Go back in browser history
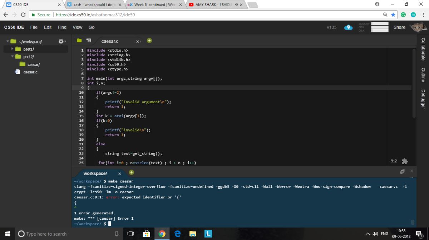This screenshot has height=240, width=429. tap(5, 15)
